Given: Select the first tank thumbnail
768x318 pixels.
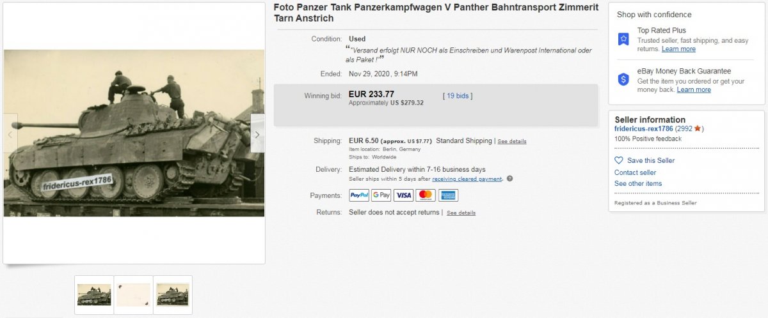Looking at the screenshot, I should coord(94,295).
